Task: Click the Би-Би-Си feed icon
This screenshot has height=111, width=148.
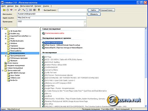Action: click(8, 80)
